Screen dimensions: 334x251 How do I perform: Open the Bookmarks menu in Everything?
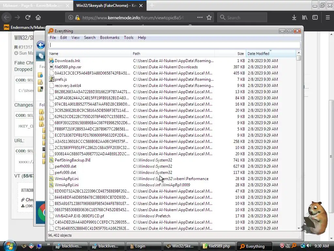point(110,38)
